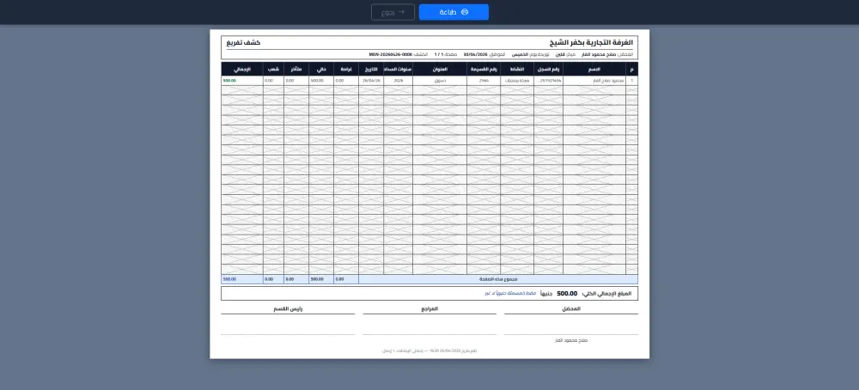The image size is (859, 390).
Task: Click the سنوات السداد column header
Action: click(x=399, y=69)
